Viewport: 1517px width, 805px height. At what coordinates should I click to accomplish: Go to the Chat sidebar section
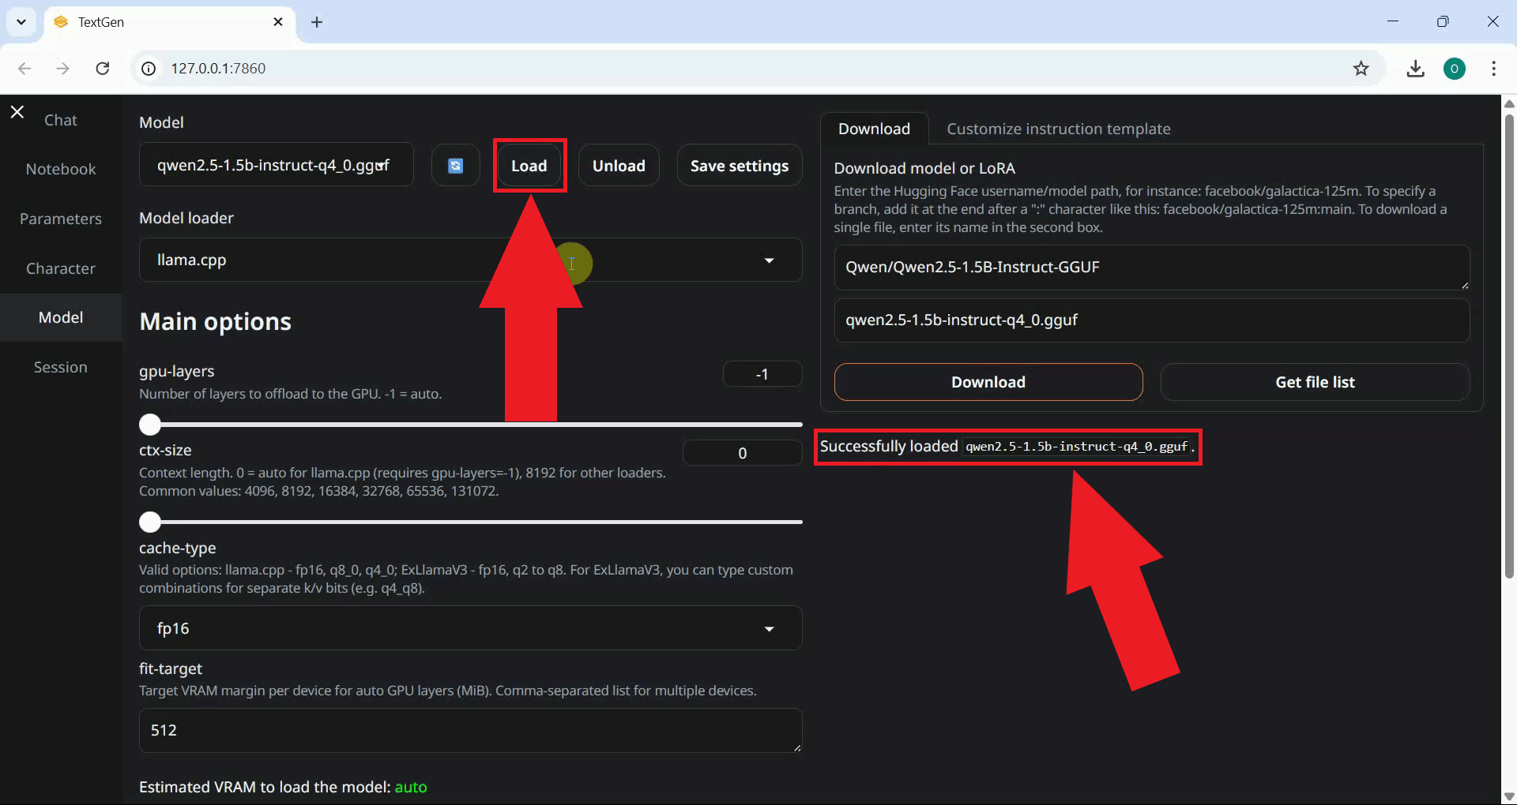click(x=61, y=120)
